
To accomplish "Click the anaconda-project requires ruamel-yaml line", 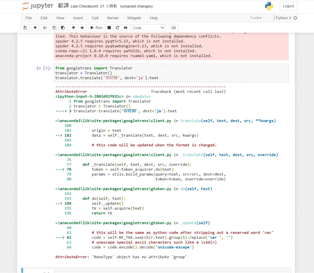I will point(134,56).
